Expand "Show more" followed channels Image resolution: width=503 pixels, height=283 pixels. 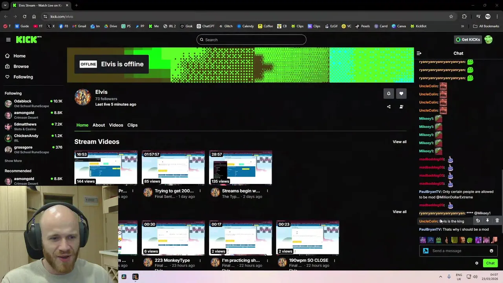[x=13, y=161]
